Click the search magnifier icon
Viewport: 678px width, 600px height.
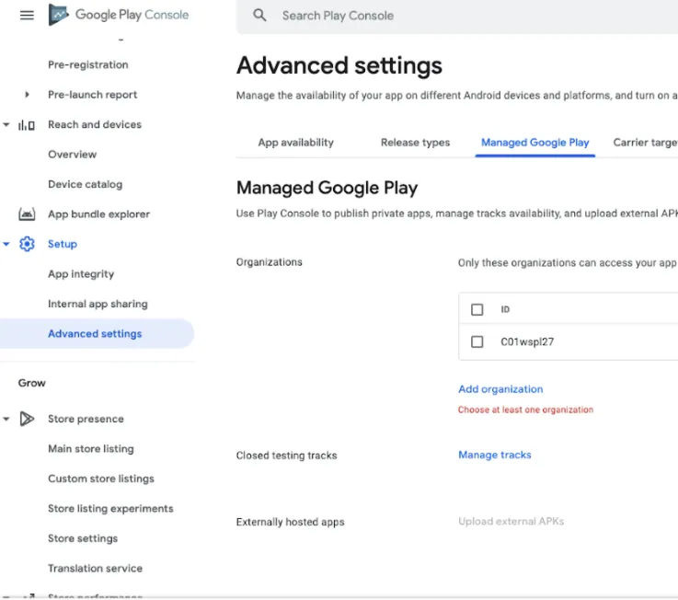[x=259, y=15]
